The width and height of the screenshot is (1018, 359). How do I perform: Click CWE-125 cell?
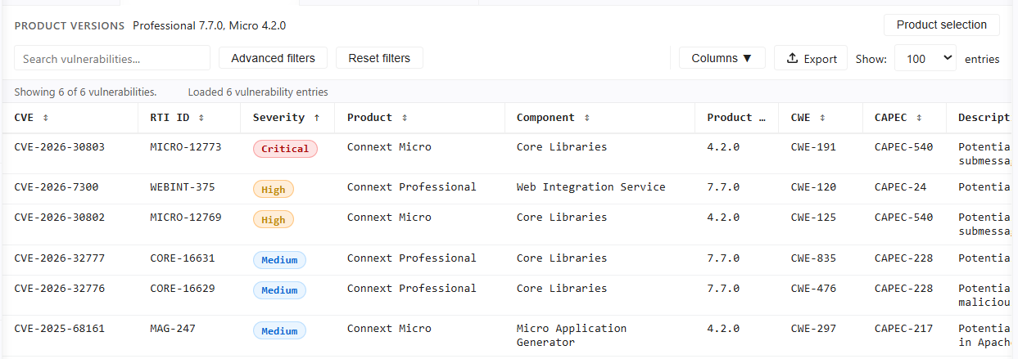[x=813, y=217]
